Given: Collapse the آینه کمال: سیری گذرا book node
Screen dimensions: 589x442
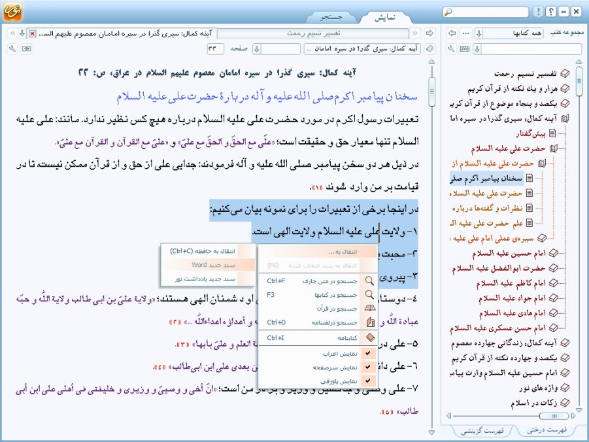Looking at the screenshot, I should (565, 119).
